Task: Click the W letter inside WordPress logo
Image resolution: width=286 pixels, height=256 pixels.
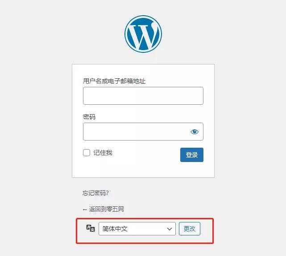Action: pos(143,37)
